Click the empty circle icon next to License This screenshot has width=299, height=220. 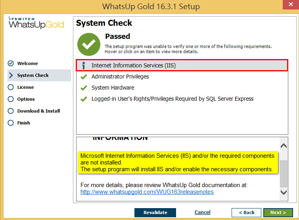coord(11,87)
